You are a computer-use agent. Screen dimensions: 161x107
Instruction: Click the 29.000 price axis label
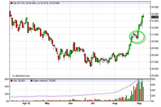(155, 48)
